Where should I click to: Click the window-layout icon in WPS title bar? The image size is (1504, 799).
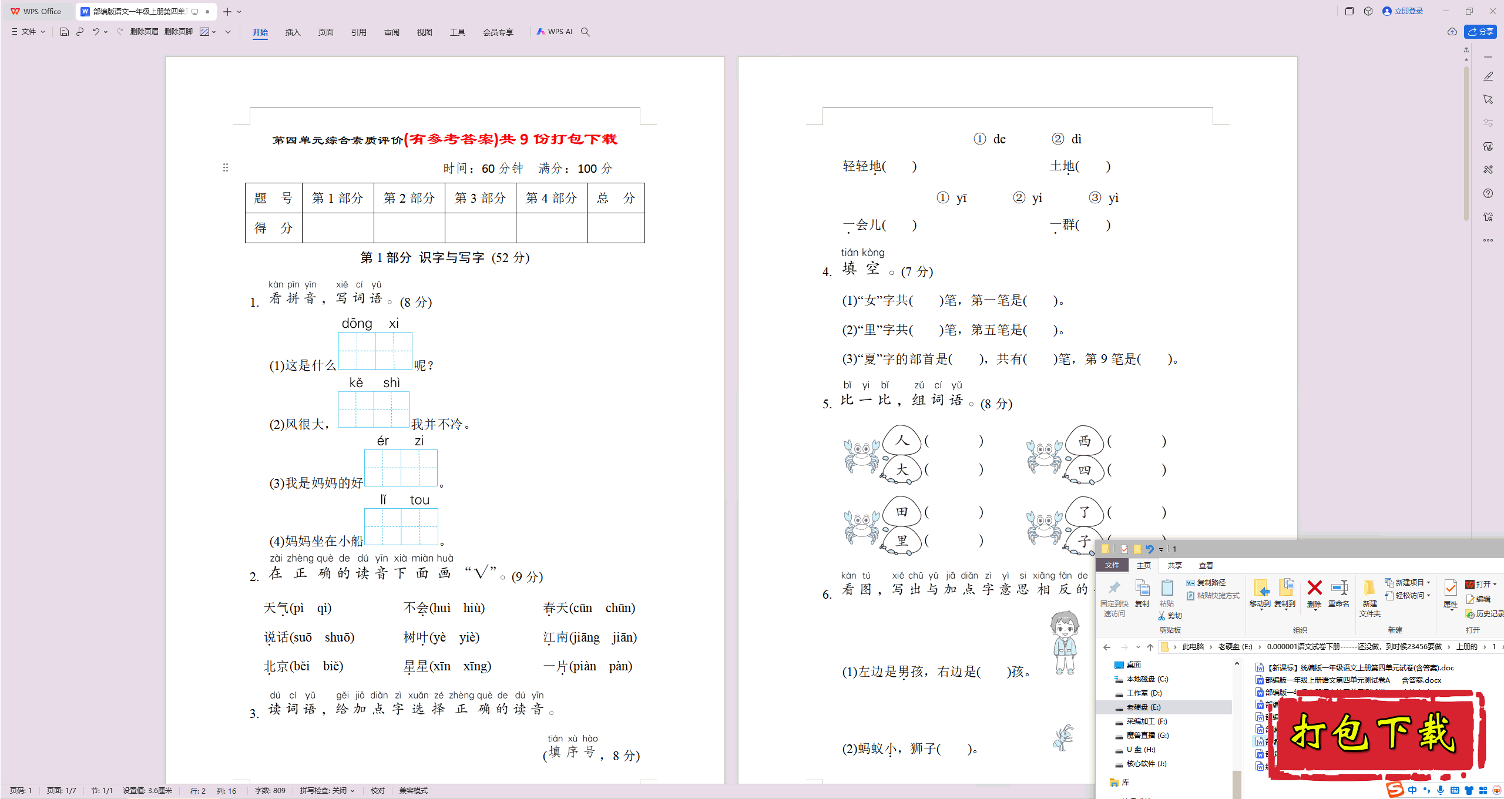click(1349, 11)
